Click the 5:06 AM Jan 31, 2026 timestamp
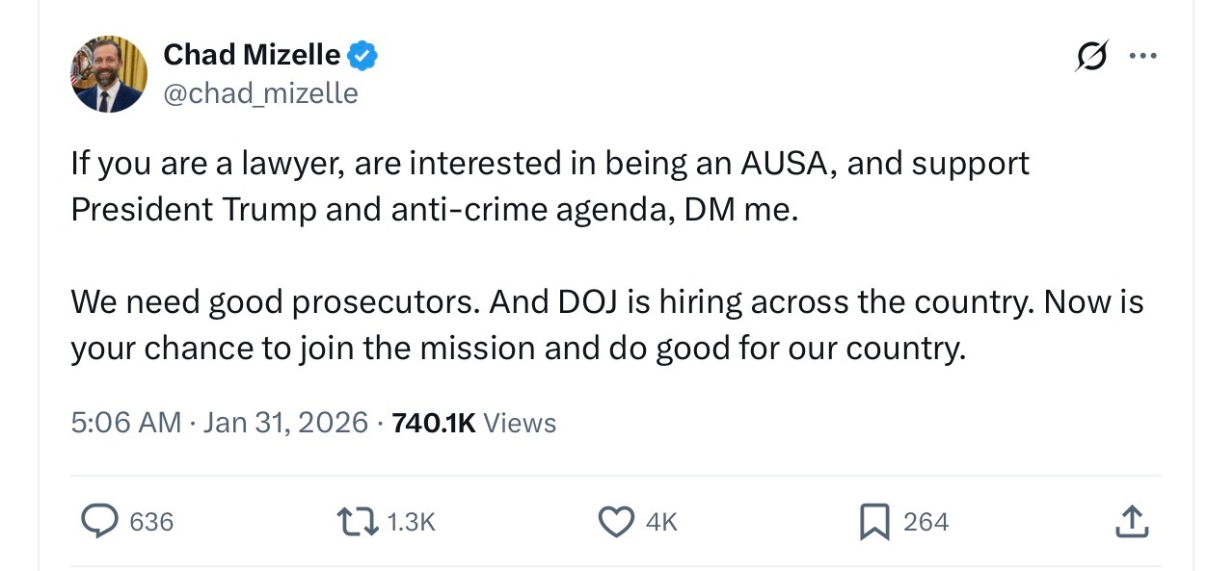This screenshot has height=571, width=1207. point(219,423)
